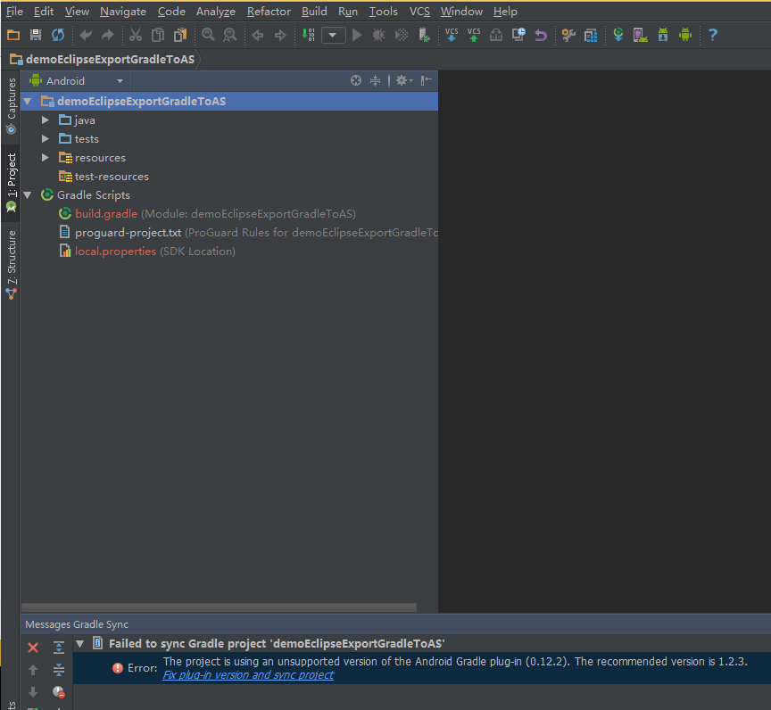The width and height of the screenshot is (771, 710).
Task: Click the Save All floppy disk icon
Action: click(x=36, y=35)
